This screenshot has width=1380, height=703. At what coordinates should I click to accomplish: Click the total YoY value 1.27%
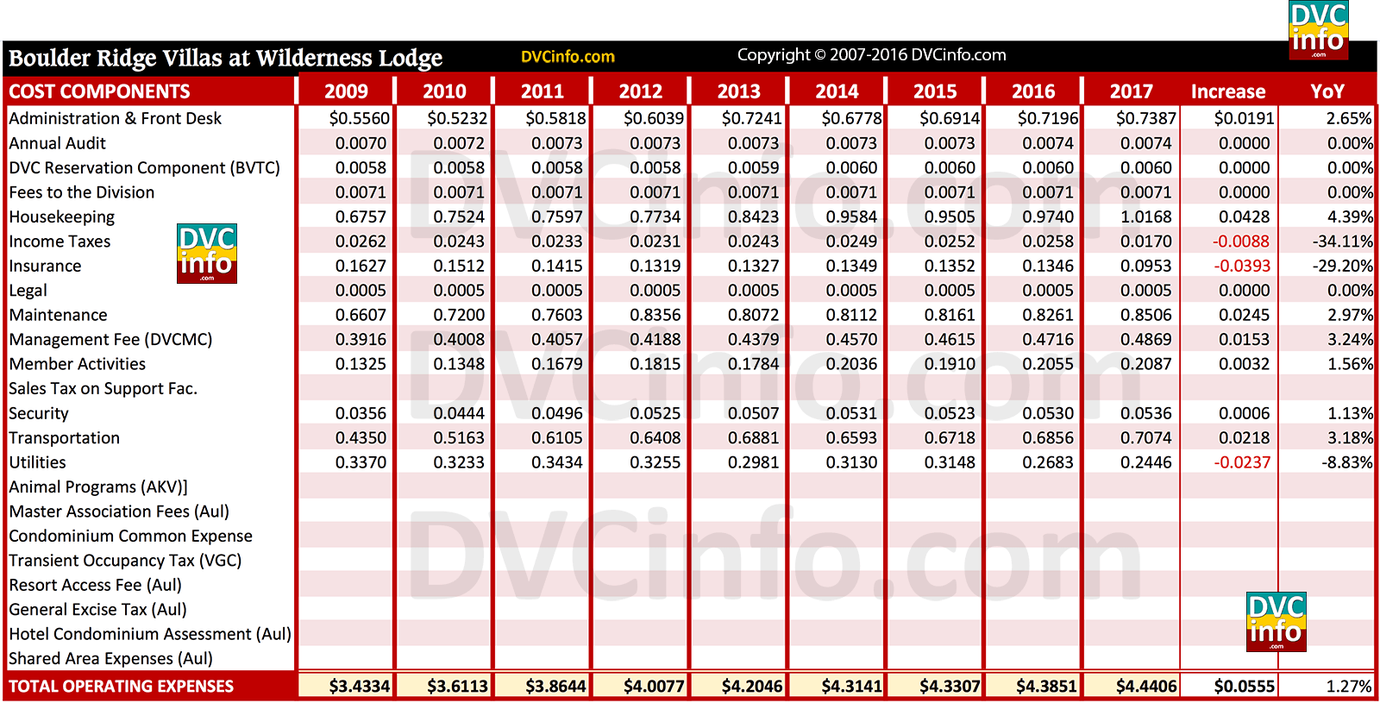point(1349,687)
